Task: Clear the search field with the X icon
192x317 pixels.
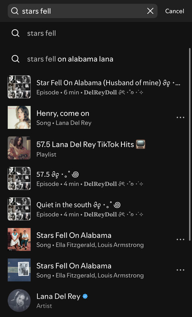Action: (150, 11)
